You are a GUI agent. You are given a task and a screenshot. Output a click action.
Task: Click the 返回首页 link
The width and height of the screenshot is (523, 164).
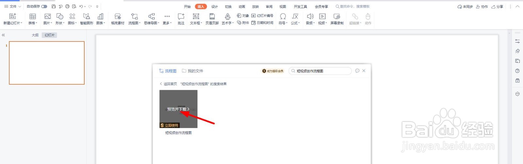(168, 84)
